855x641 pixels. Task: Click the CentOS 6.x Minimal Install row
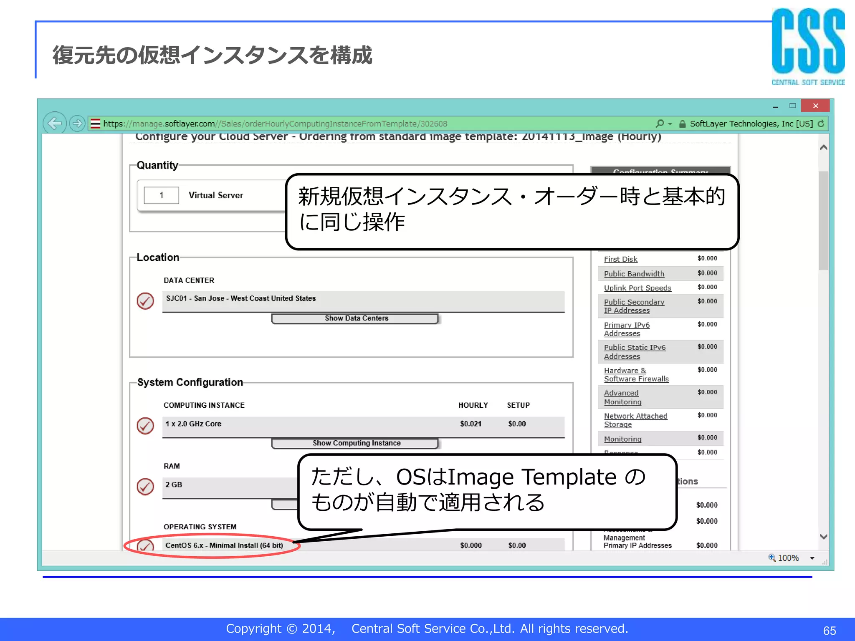[363, 545]
